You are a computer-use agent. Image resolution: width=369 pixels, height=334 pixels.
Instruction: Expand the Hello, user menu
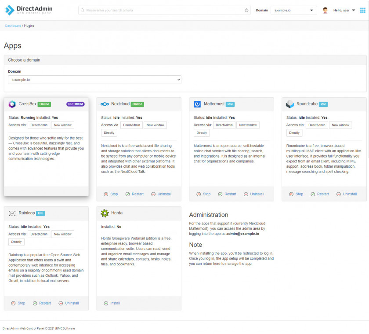pyautogui.click(x=344, y=10)
